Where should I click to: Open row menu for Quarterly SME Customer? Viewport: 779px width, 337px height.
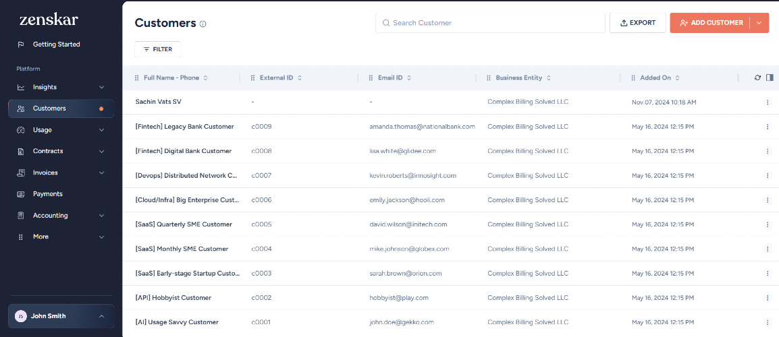tap(768, 224)
